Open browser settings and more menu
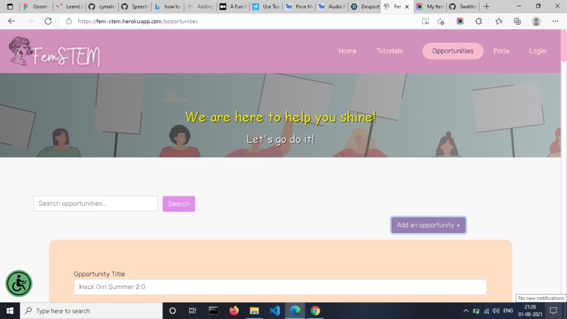 [x=556, y=21]
